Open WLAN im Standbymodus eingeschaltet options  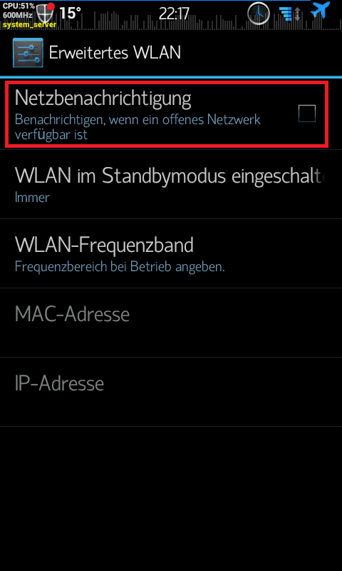pyautogui.click(x=171, y=184)
